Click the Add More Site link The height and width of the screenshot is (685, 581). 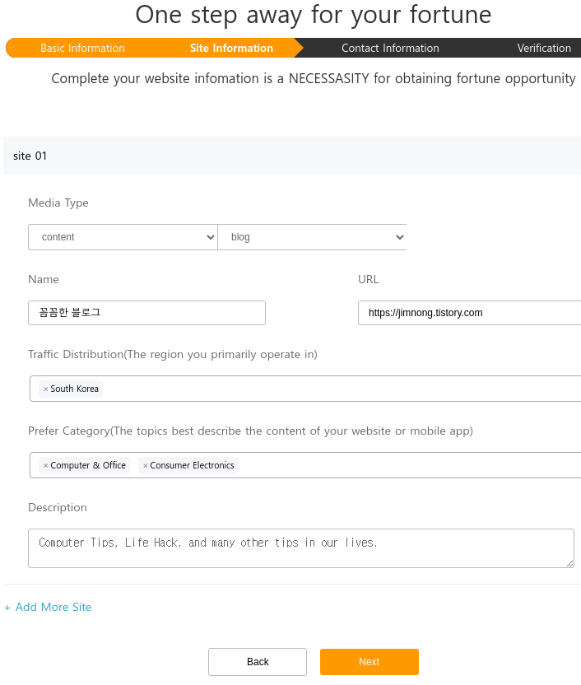pyautogui.click(x=48, y=608)
